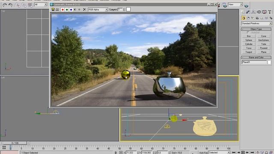The image size is (274, 154).
Task: Select the Unlink Selection tool
Action: click(24, 5)
